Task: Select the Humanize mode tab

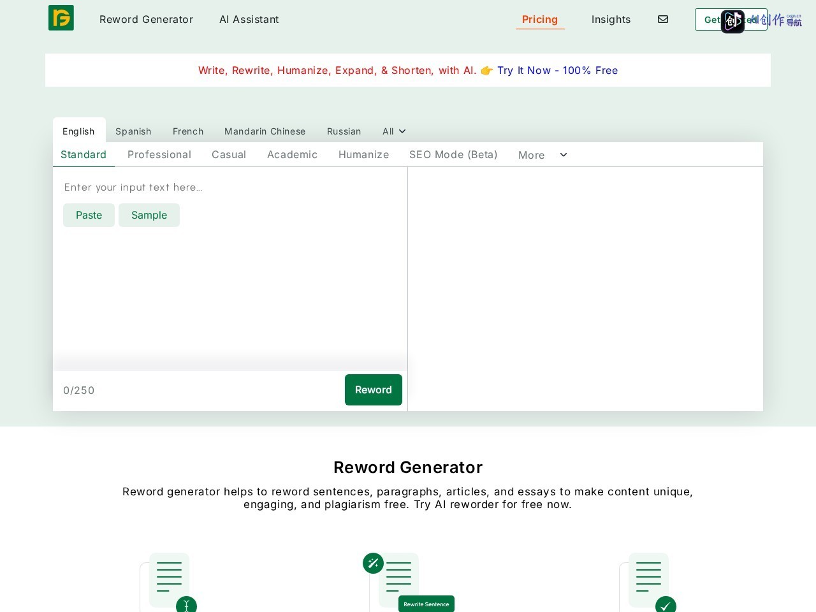Action: pos(363,154)
